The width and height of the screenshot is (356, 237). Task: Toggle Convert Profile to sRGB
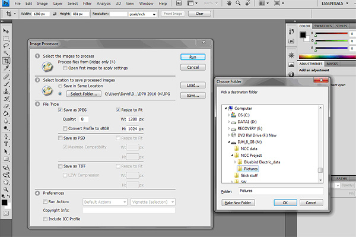click(65, 128)
